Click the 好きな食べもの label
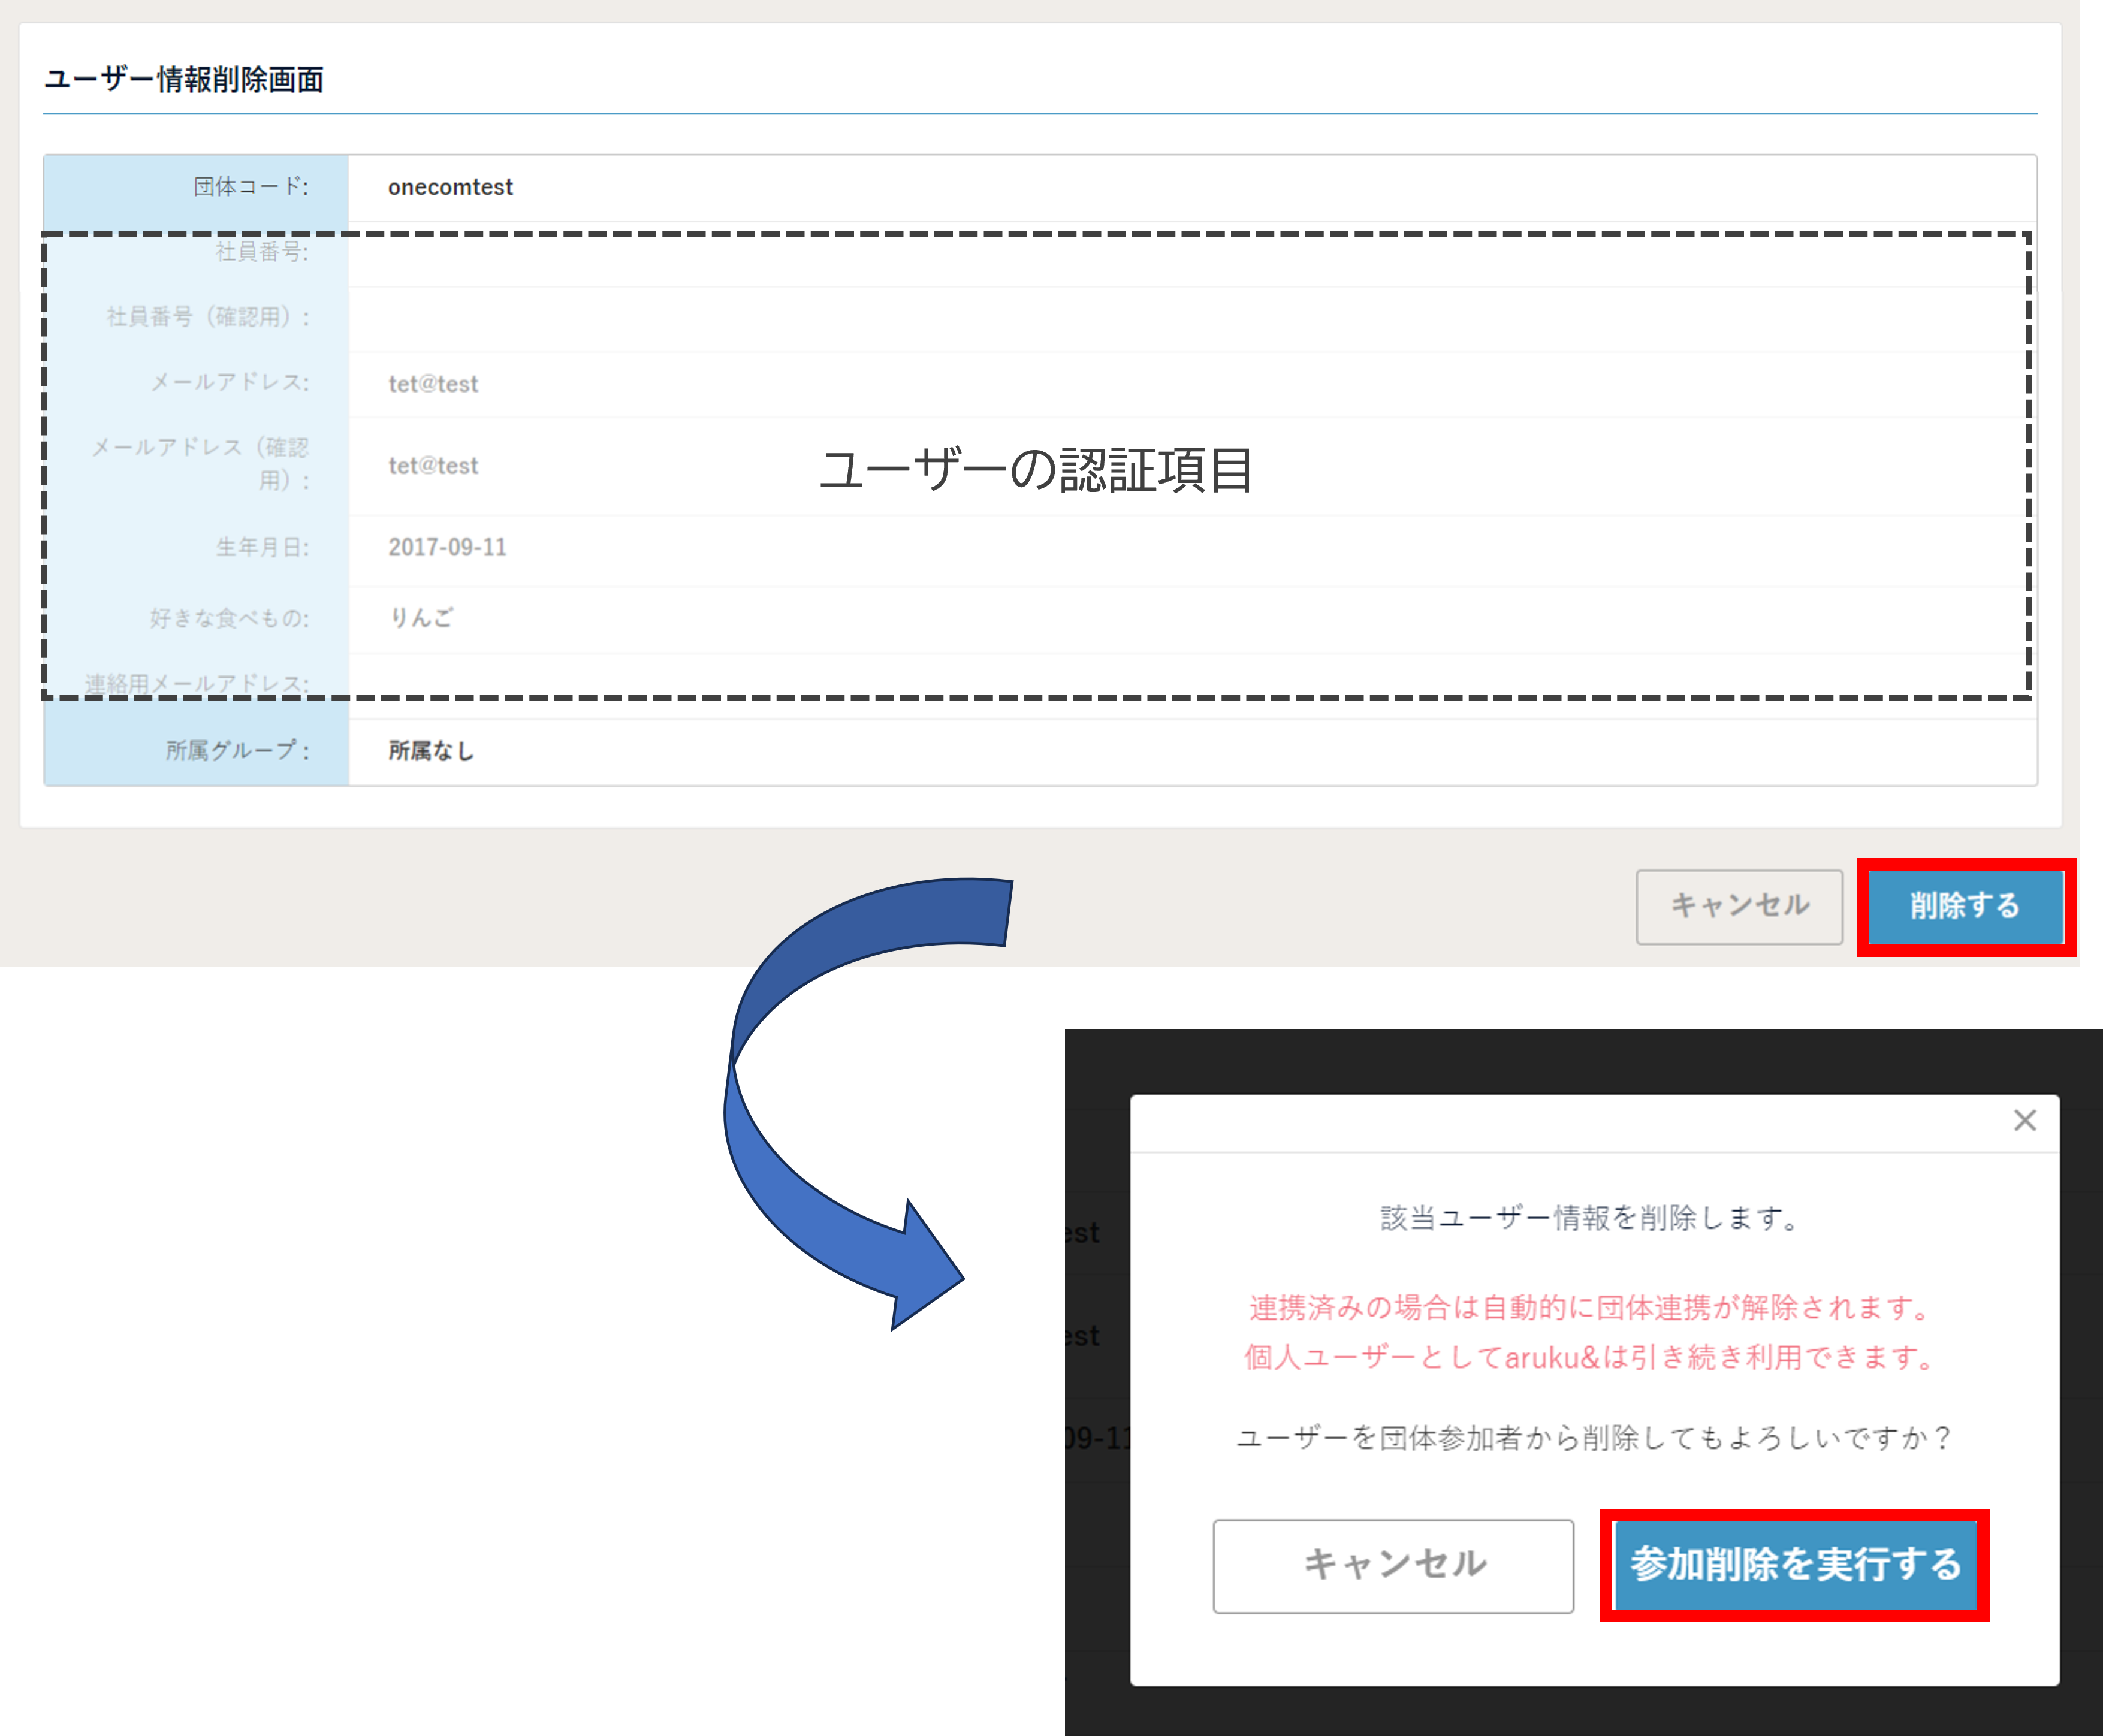The height and width of the screenshot is (1736, 2103). click(230, 618)
